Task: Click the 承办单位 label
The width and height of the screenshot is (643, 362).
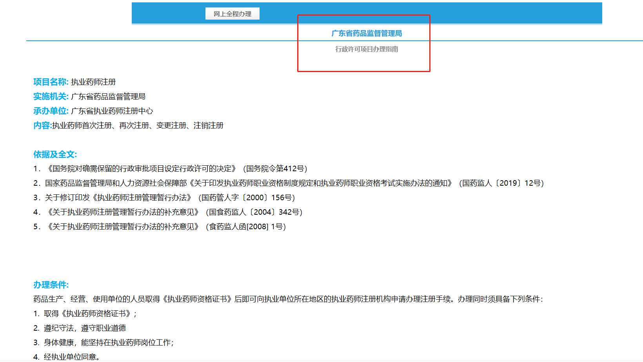Action: tap(51, 111)
